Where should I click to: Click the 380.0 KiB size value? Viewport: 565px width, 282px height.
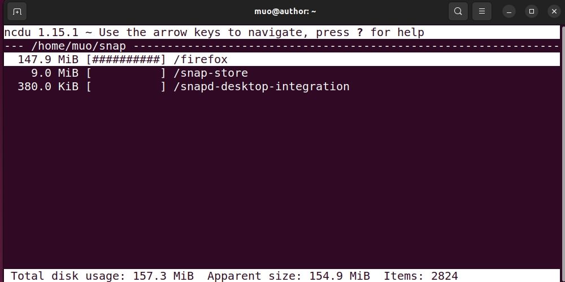click(x=48, y=86)
